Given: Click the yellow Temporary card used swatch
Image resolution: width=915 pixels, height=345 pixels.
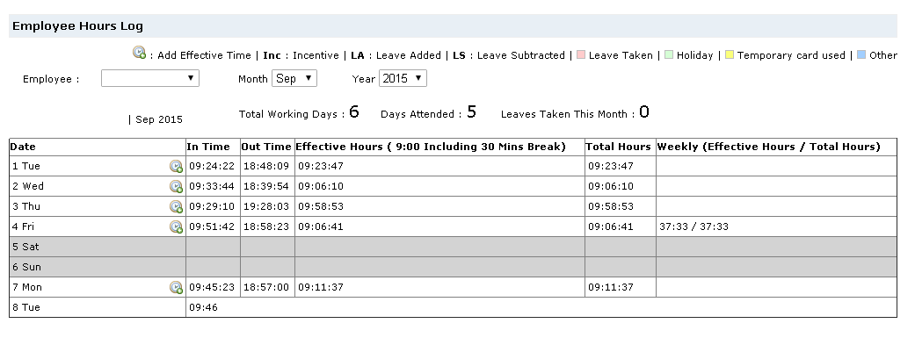Looking at the screenshot, I should tap(730, 54).
